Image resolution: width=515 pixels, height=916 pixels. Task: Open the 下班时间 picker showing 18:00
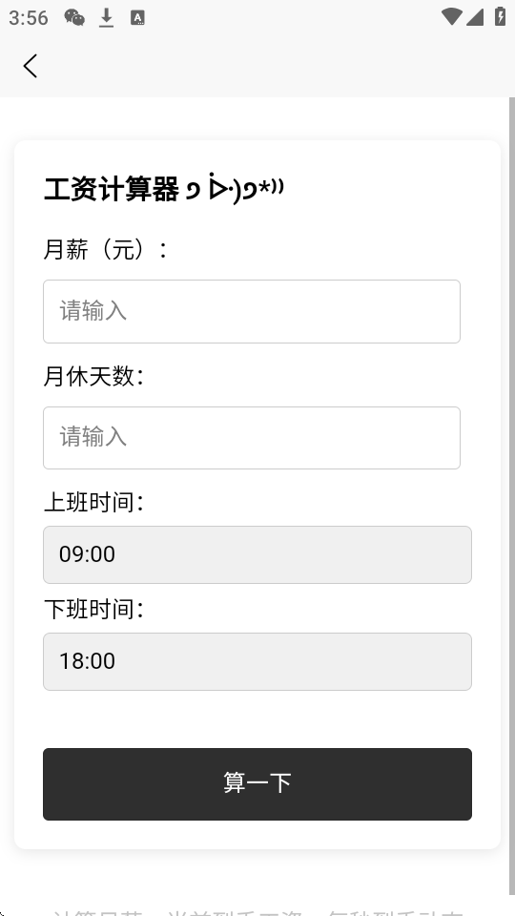point(257,661)
